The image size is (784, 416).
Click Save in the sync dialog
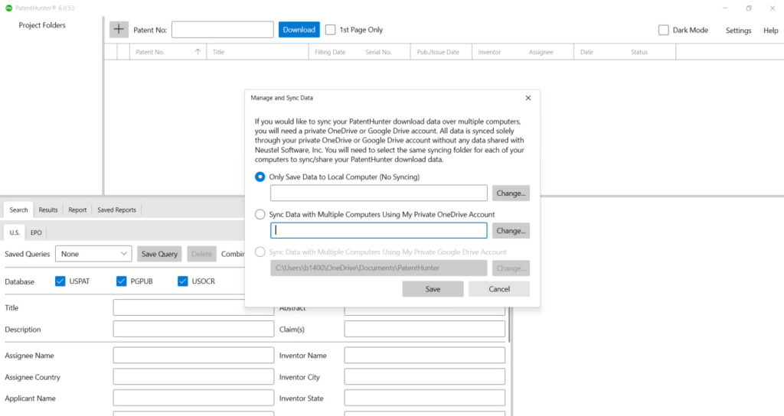[433, 288]
